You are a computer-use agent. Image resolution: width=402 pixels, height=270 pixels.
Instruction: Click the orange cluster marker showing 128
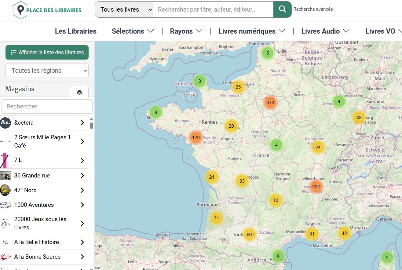(196, 137)
